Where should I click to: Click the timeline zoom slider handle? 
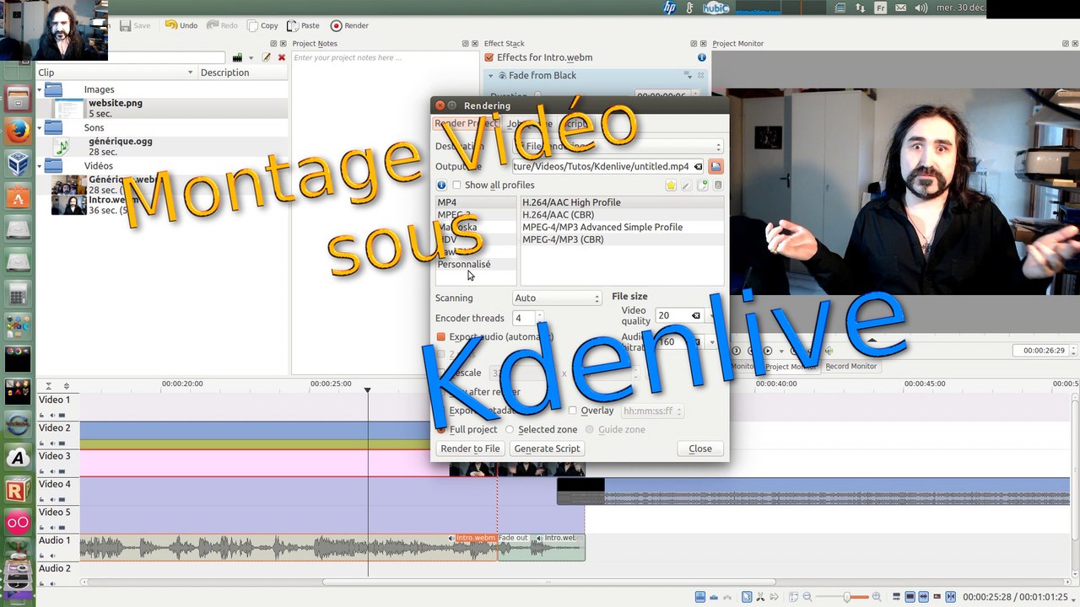coord(846,597)
